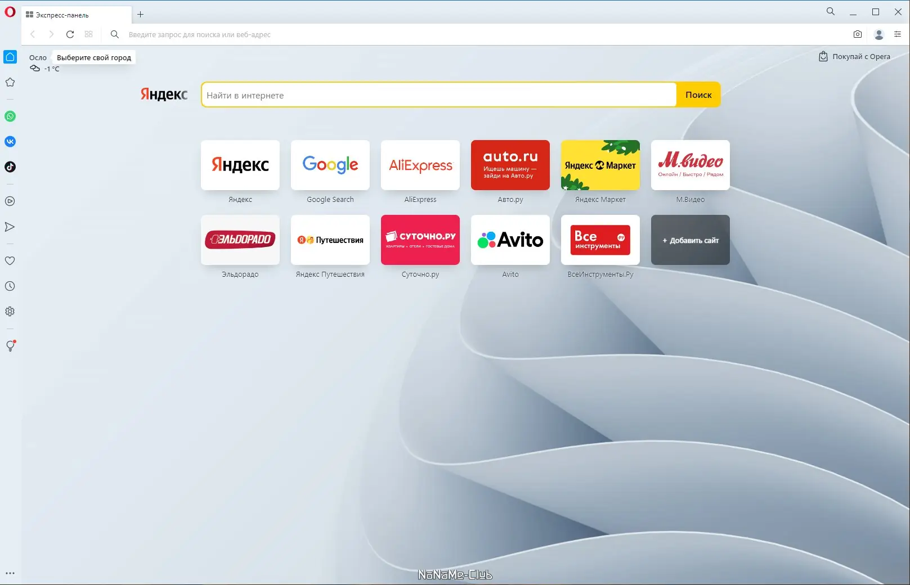Open Bookmarks star icon in sidebar
Image resolution: width=910 pixels, height=585 pixels.
(x=10, y=82)
